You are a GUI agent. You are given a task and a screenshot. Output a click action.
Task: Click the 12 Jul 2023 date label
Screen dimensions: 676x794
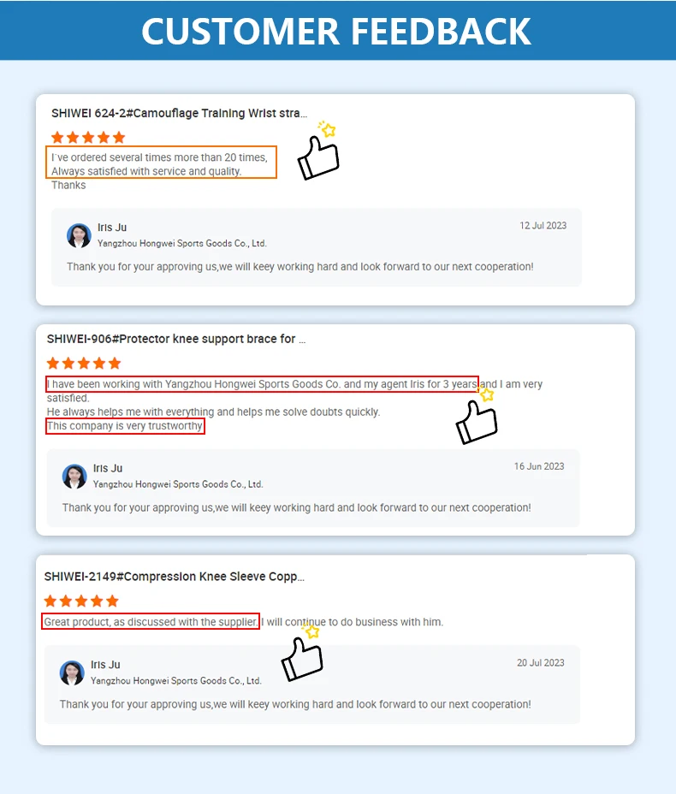(543, 226)
